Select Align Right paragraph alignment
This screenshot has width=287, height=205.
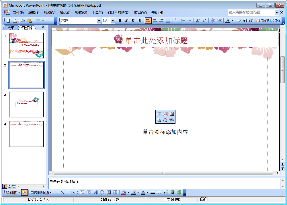click(x=161, y=20)
